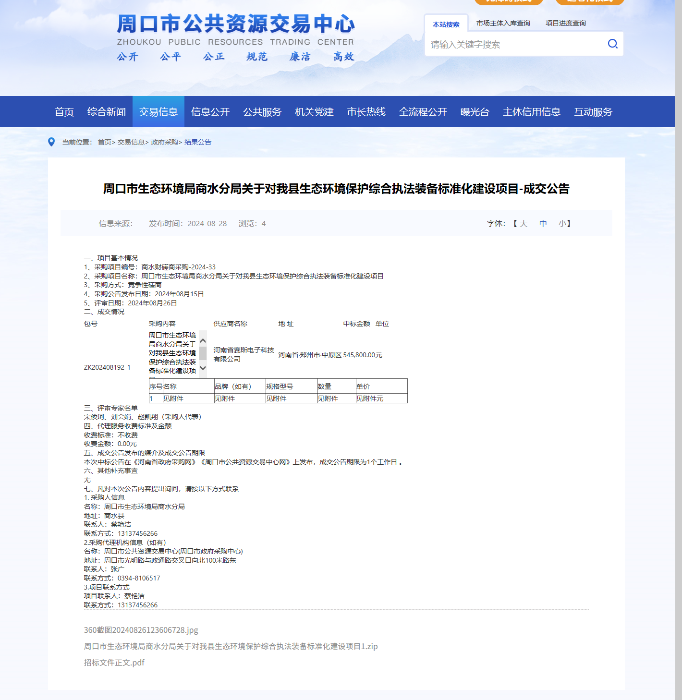
Task: Switch to 市场主体入库查询 tab
Action: click(503, 23)
